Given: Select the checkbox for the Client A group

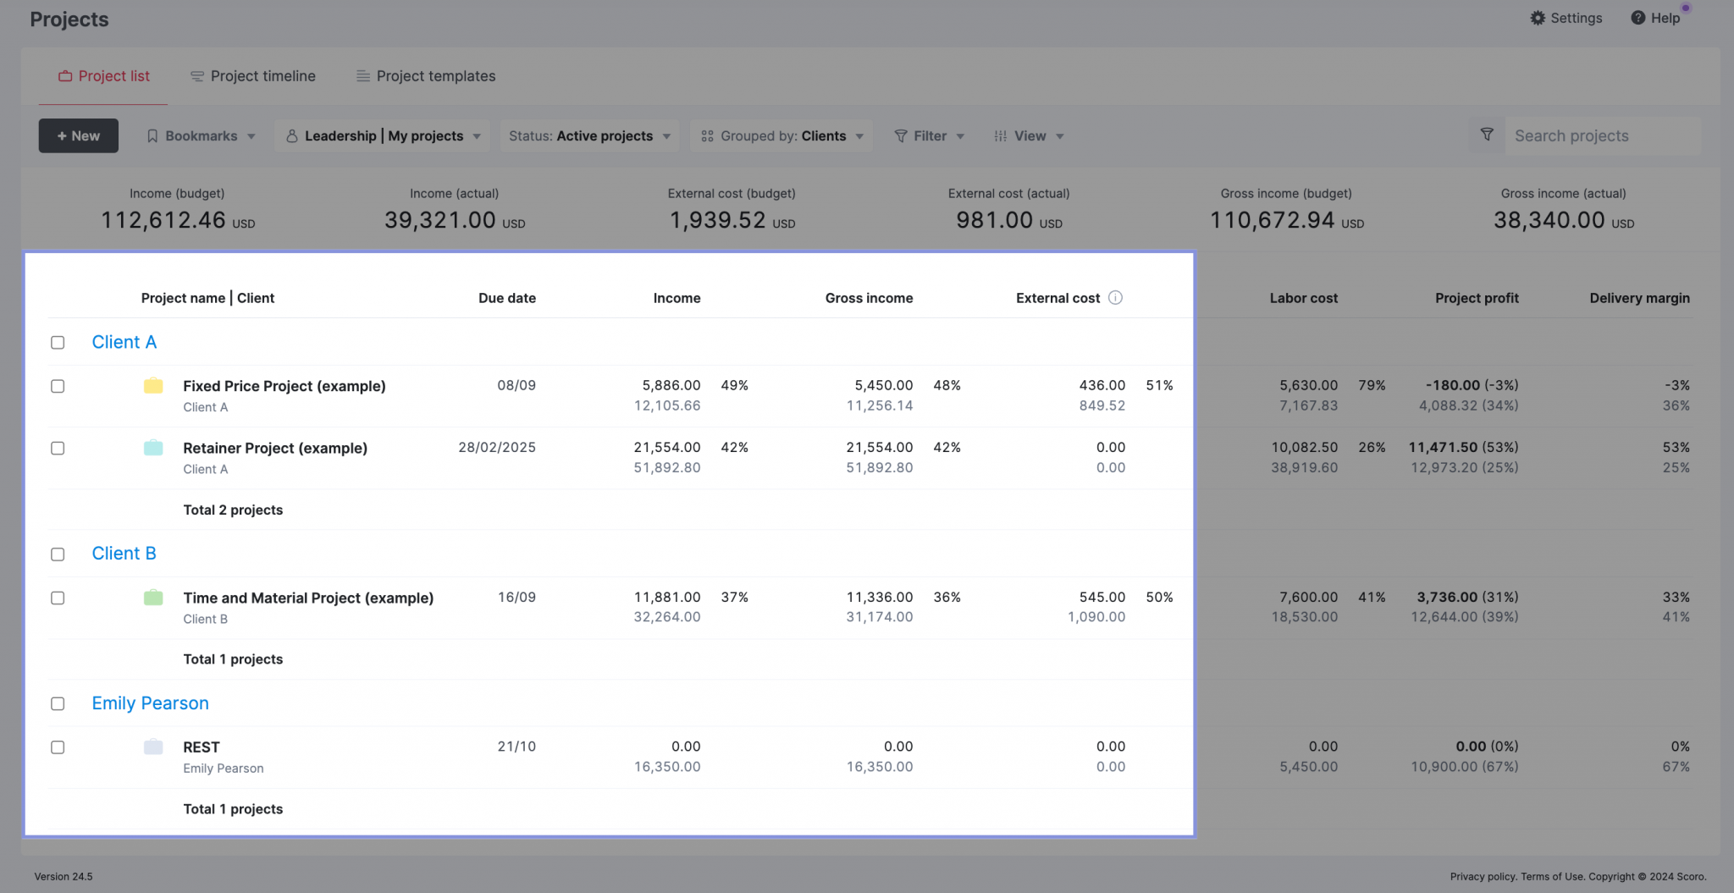Looking at the screenshot, I should pyautogui.click(x=58, y=342).
